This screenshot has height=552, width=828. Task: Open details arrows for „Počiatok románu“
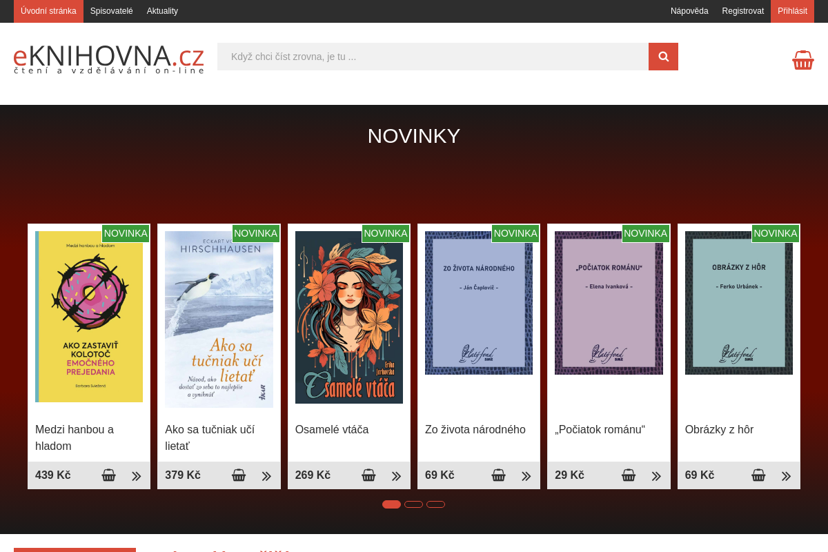[656, 476]
